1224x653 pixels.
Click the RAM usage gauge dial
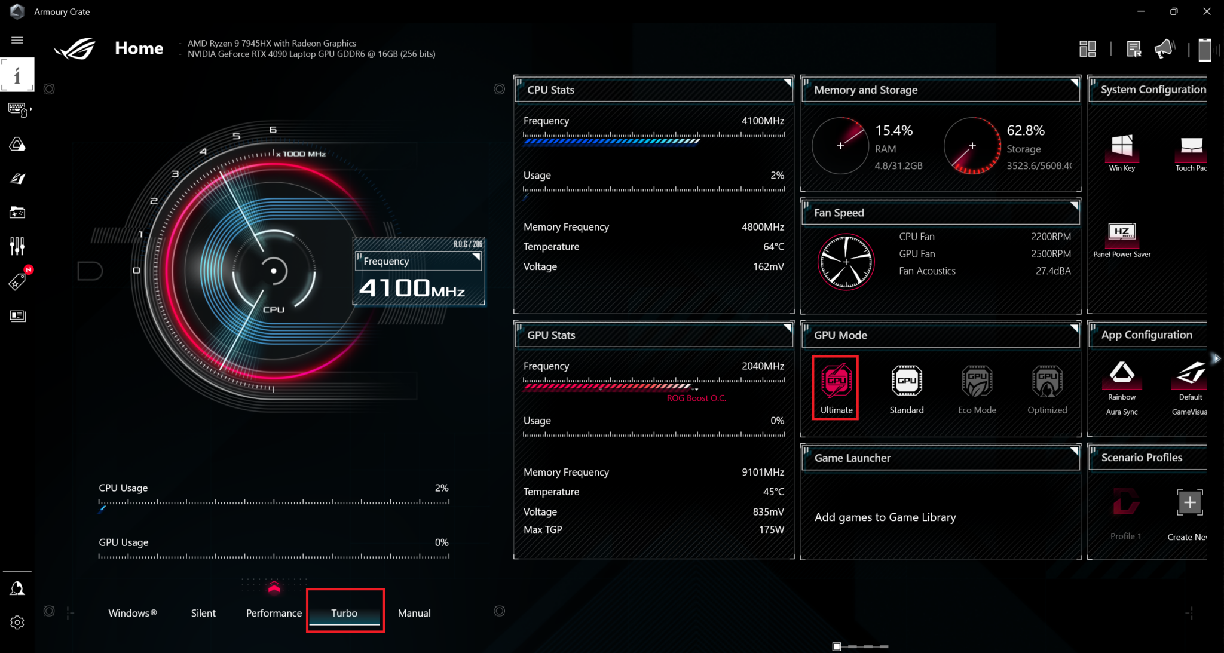840,146
